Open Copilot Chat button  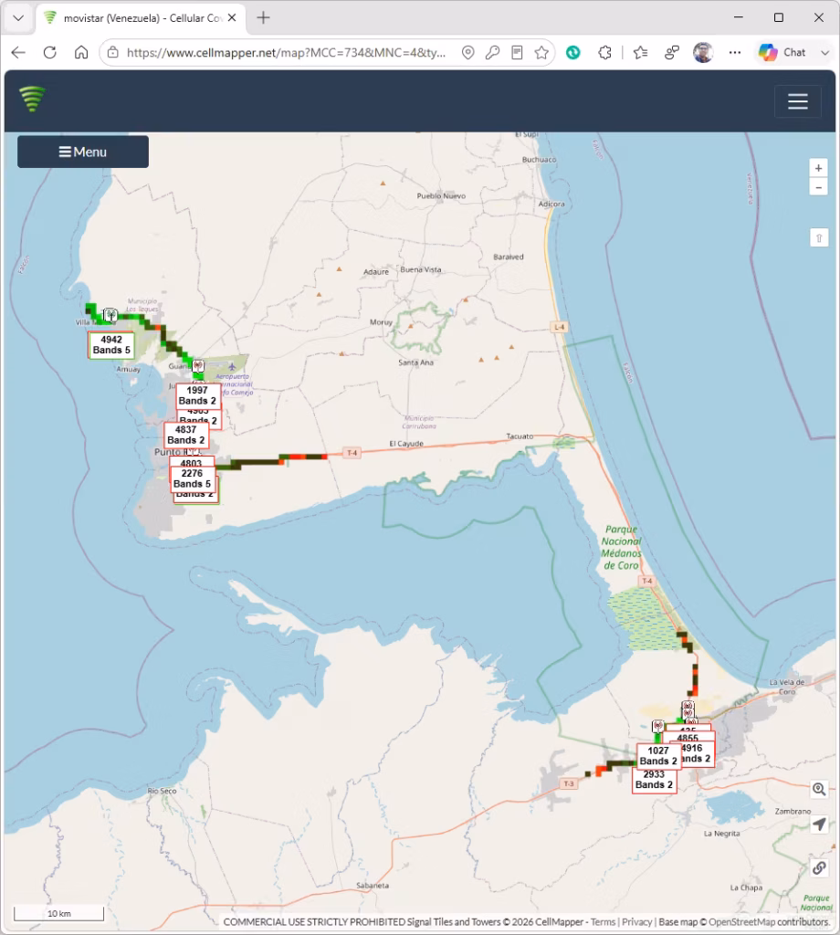point(783,52)
